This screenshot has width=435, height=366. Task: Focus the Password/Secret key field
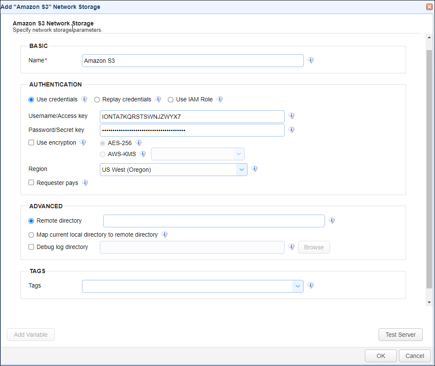pyautogui.click(x=192, y=130)
